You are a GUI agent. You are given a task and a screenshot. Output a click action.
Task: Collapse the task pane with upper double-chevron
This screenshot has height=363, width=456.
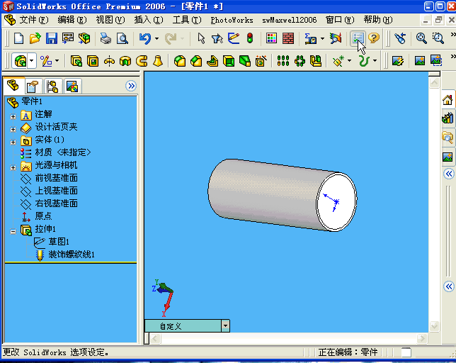tap(449, 174)
